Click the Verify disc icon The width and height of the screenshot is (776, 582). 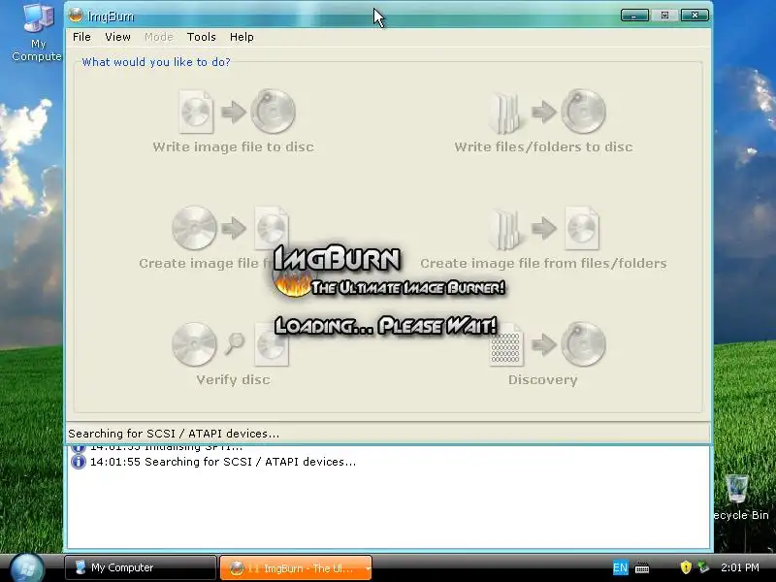coord(231,344)
